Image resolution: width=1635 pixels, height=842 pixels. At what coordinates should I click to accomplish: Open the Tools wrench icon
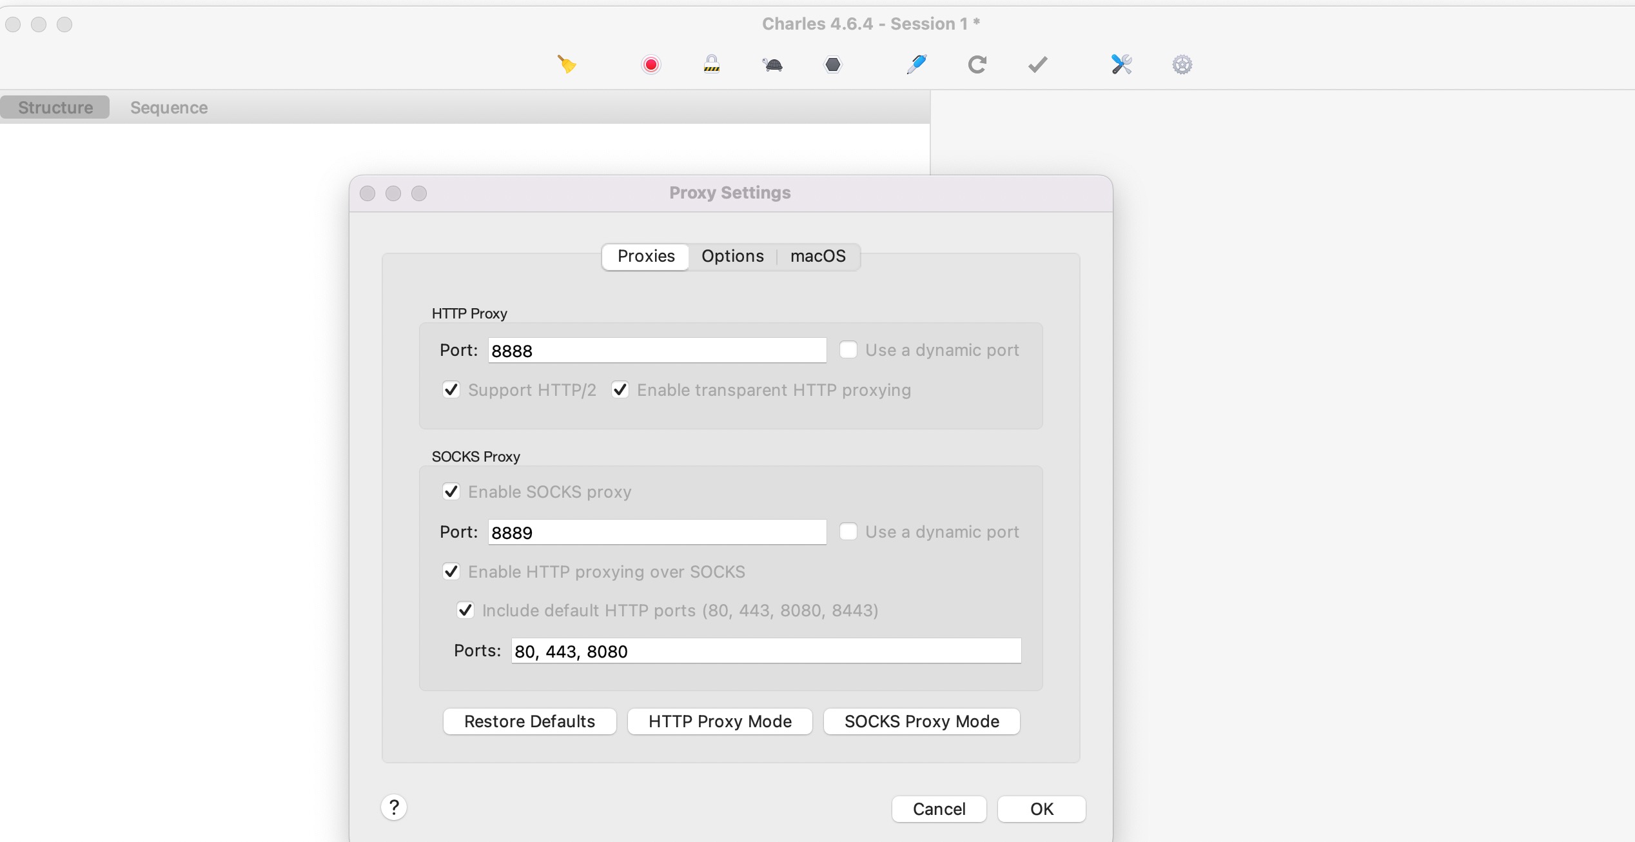coord(1121,64)
